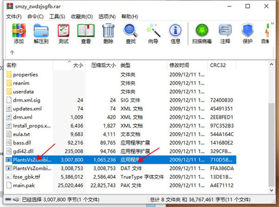
Task: Expand the toolbar overflow chevron
Action: point(272,23)
